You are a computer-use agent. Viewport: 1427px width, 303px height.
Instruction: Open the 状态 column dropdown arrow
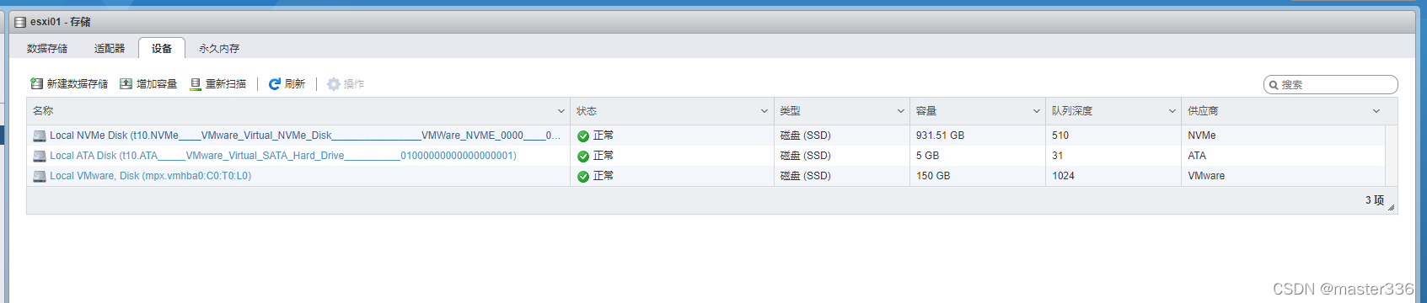764,111
